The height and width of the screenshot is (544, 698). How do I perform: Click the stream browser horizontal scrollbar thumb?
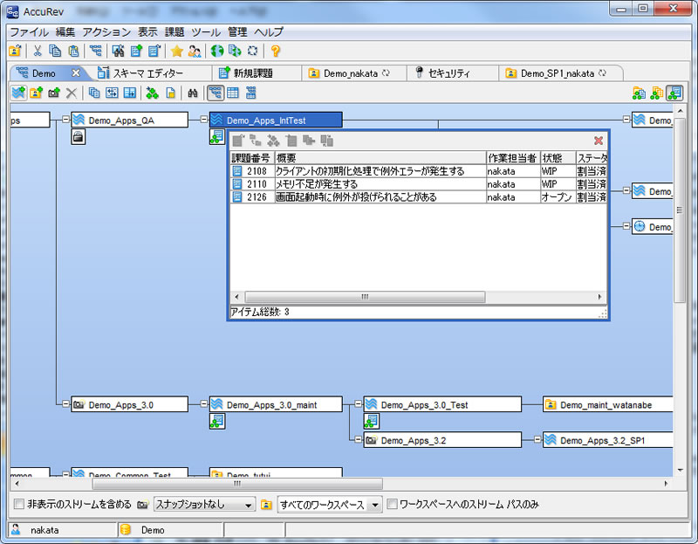pos(236,484)
